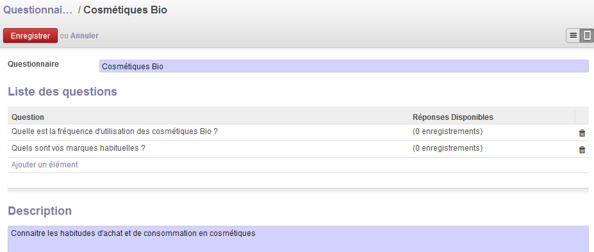Open question Quels sont vos marques habituelles

coord(78,148)
